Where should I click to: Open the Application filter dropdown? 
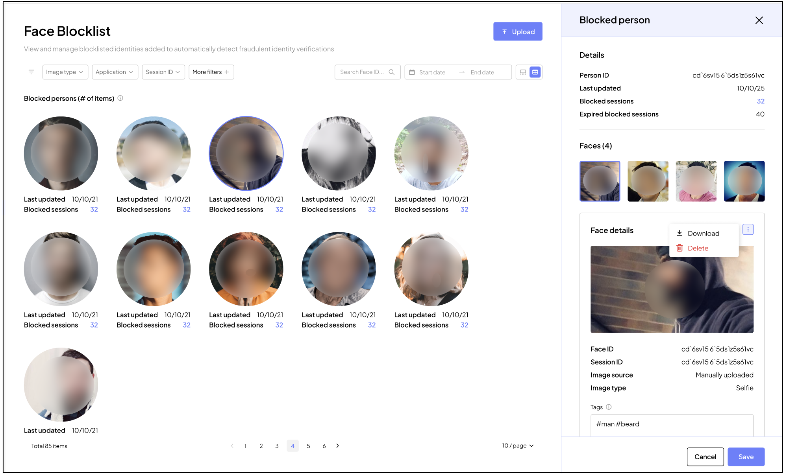click(x=115, y=72)
